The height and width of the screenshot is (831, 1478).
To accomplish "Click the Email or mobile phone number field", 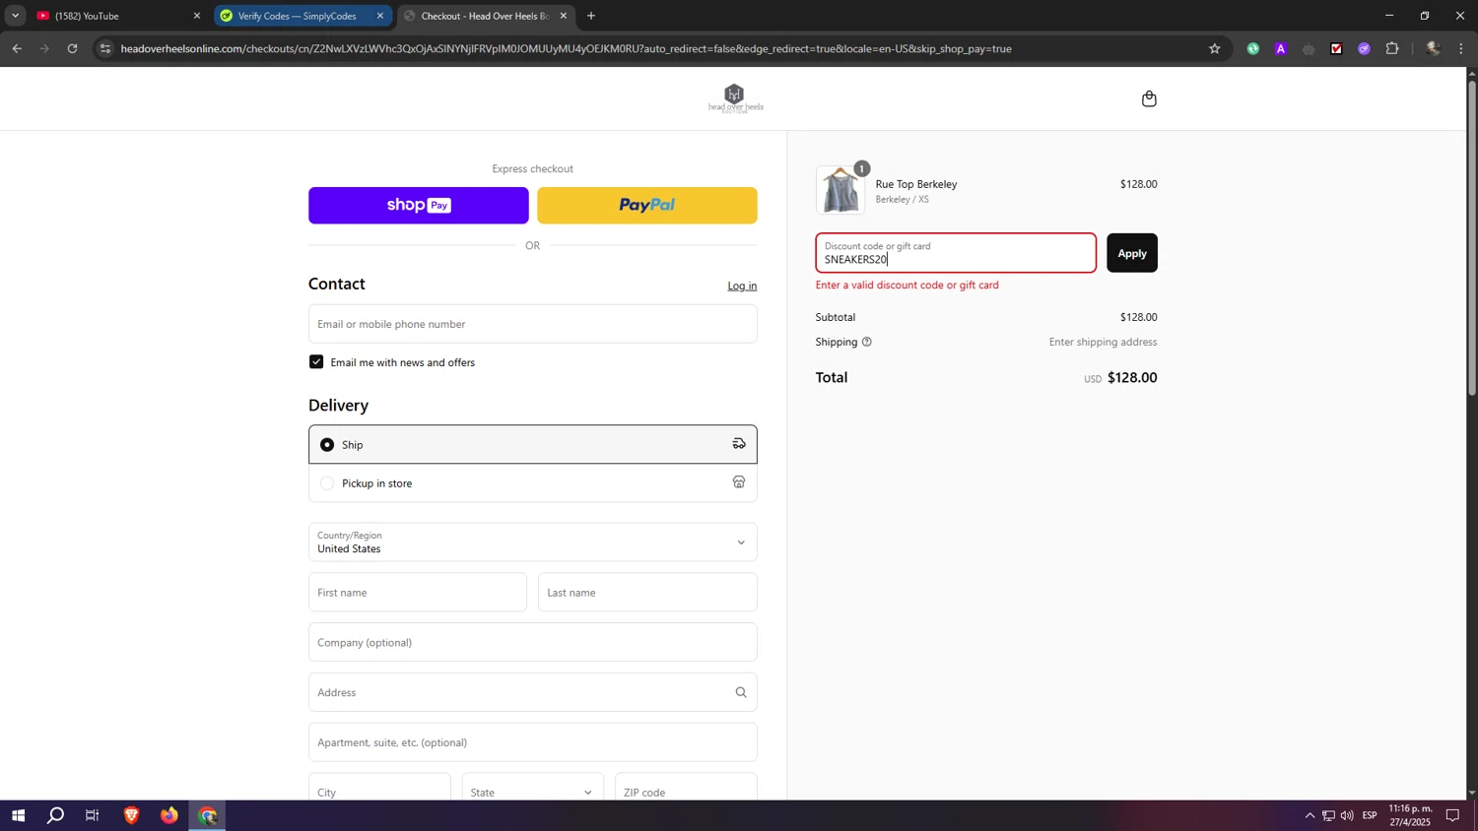I will pos(532,323).
